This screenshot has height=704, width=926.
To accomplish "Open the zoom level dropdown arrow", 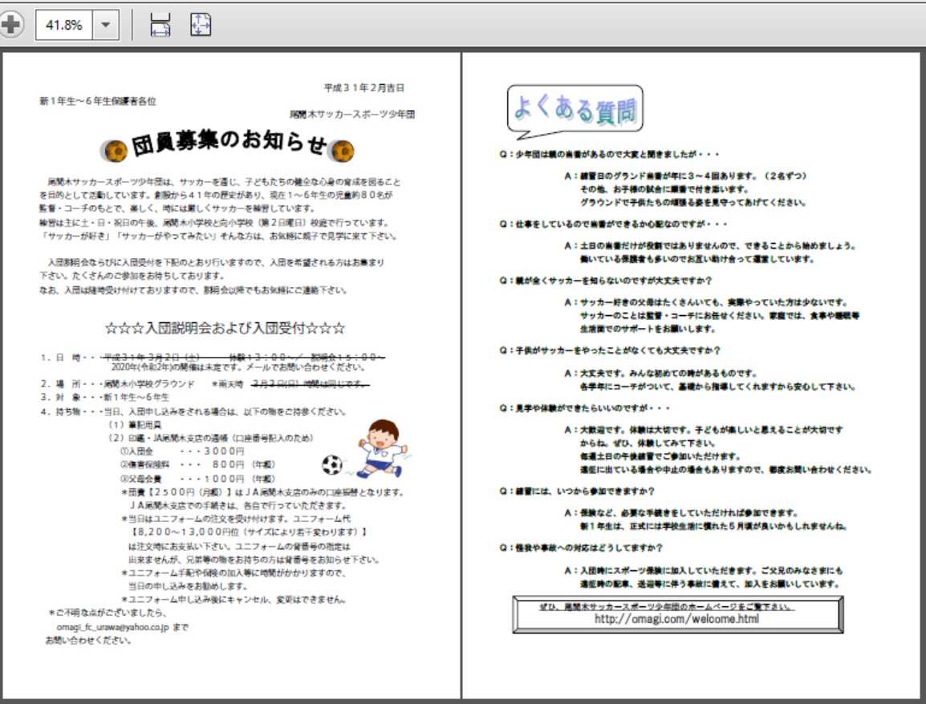I will [104, 26].
